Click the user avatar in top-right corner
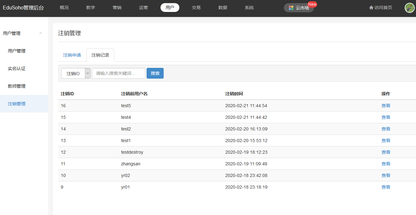 (409, 8)
